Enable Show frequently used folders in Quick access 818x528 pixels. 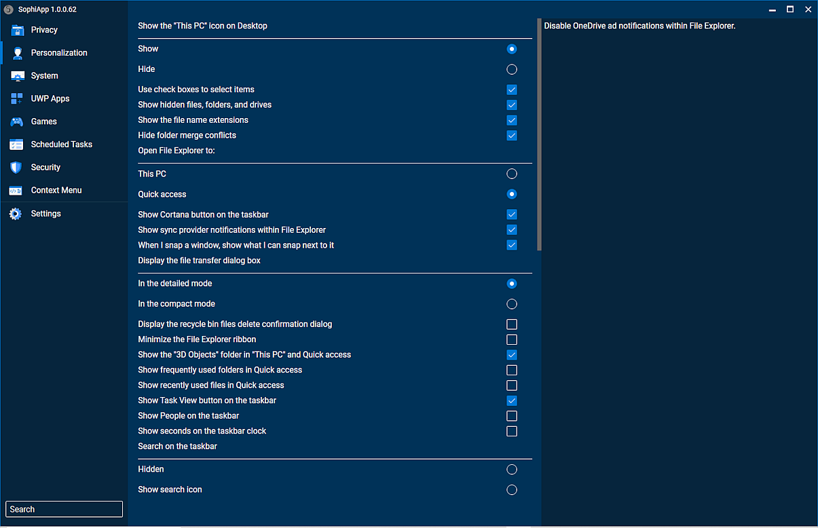[512, 370]
